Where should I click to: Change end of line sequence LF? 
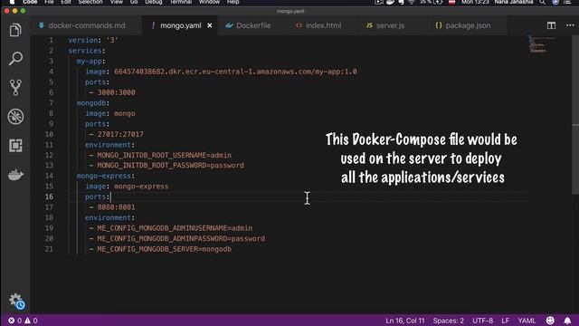[505, 321]
